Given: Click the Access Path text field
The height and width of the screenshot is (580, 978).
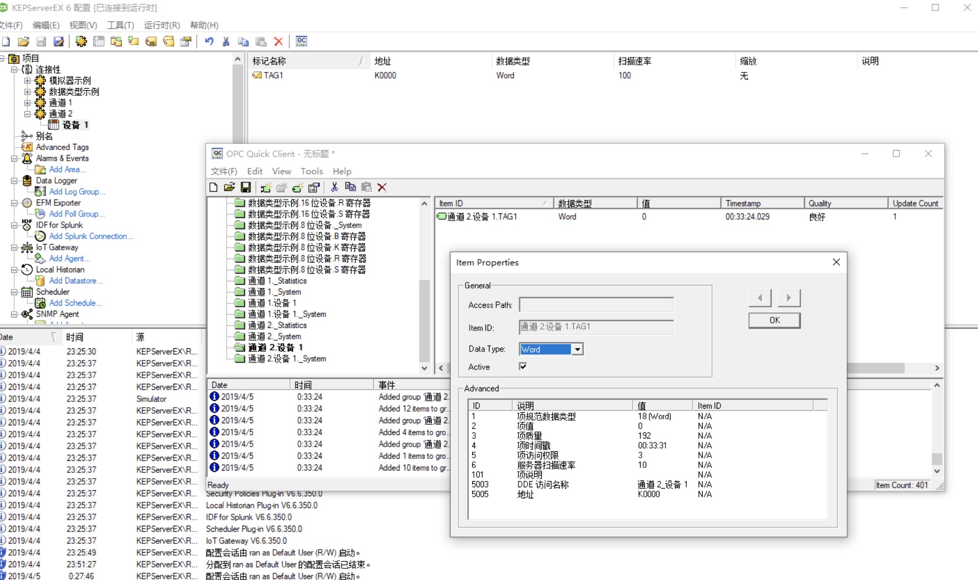Looking at the screenshot, I should (x=597, y=305).
